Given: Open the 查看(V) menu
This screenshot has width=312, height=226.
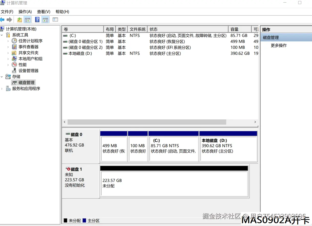Looking at the screenshot, I should (44, 12).
